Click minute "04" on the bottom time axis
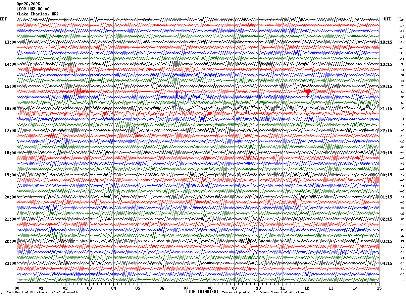406x297 pixels. click(113, 288)
